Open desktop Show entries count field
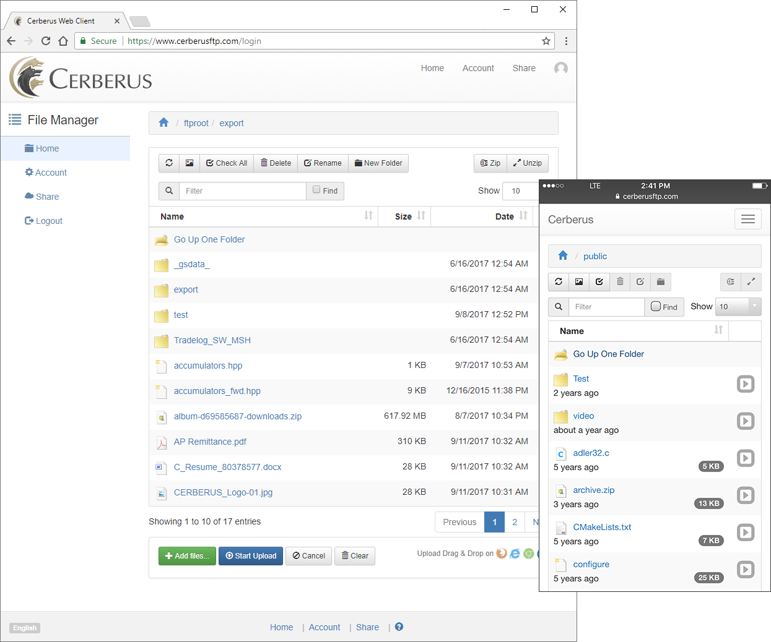This screenshot has width=771, height=642. coord(520,191)
